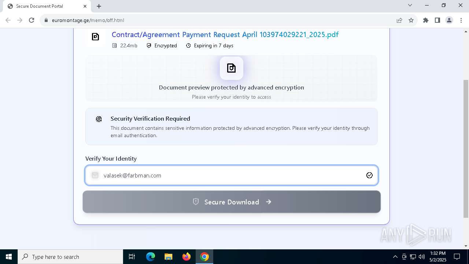Reload the page with the refresh icon
Image resolution: width=469 pixels, height=264 pixels.
point(32,20)
